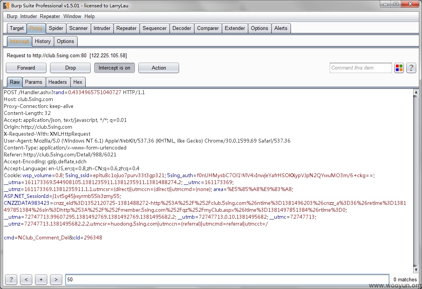Click the Comment this item field
The image size is (422, 289).
[x=361, y=68]
